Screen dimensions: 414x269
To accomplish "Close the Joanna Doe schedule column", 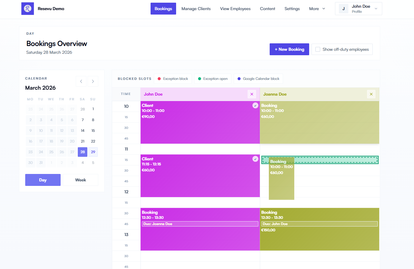I will click(x=371, y=94).
